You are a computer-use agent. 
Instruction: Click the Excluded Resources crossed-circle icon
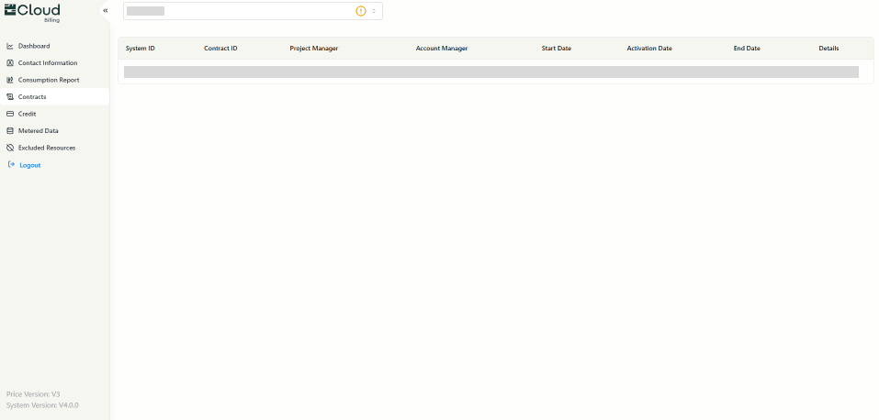[x=10, y=148]
